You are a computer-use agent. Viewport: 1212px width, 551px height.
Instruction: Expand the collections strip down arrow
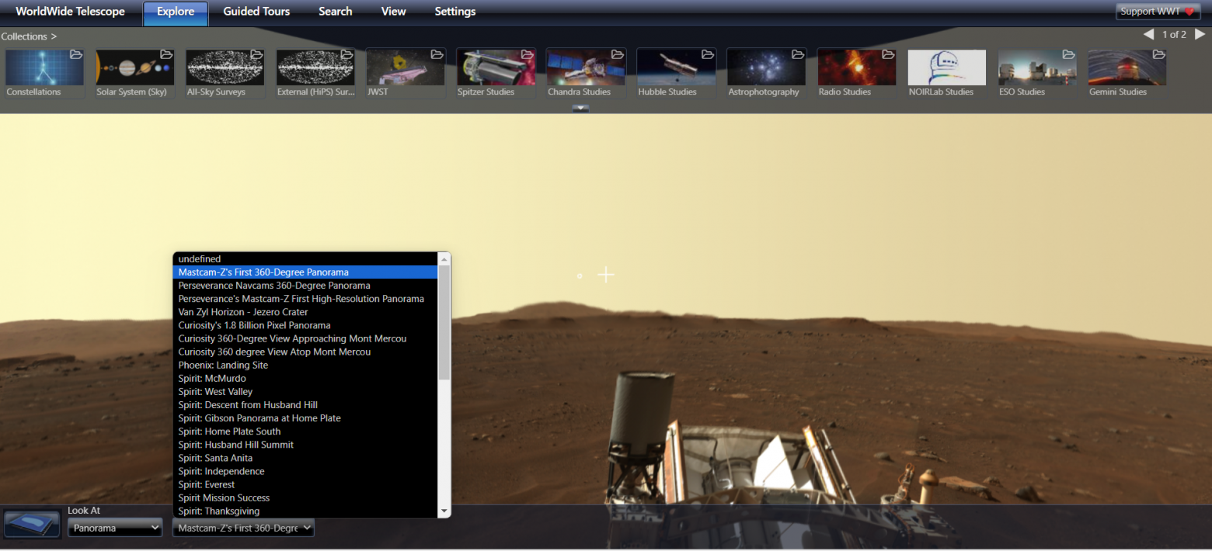[580, 109]
